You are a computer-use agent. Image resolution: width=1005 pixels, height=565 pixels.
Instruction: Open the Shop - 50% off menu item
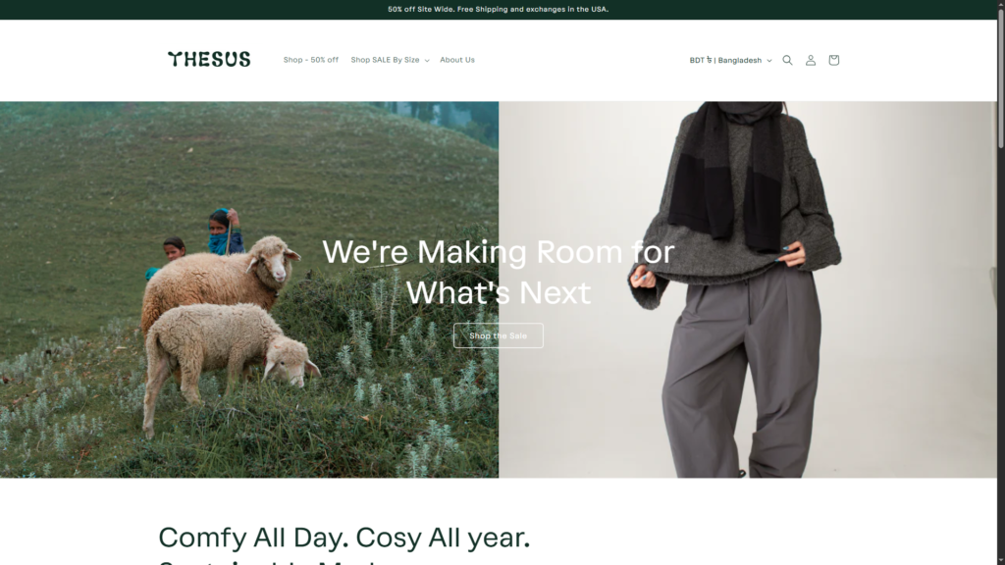pos(311,60)
